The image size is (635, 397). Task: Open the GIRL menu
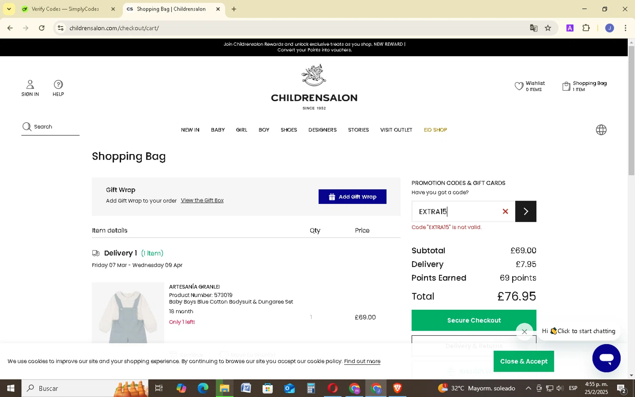242,130
